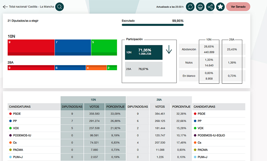Viewport: 267px width, 161px height.
Task: Click the red PSOE party dot
Action: point(10,114)
